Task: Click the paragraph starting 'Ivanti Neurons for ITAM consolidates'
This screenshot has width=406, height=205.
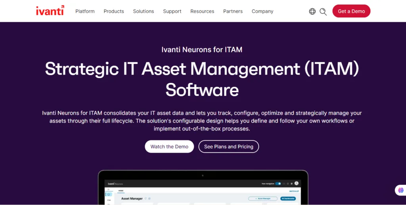Action: tap(202, 121)
